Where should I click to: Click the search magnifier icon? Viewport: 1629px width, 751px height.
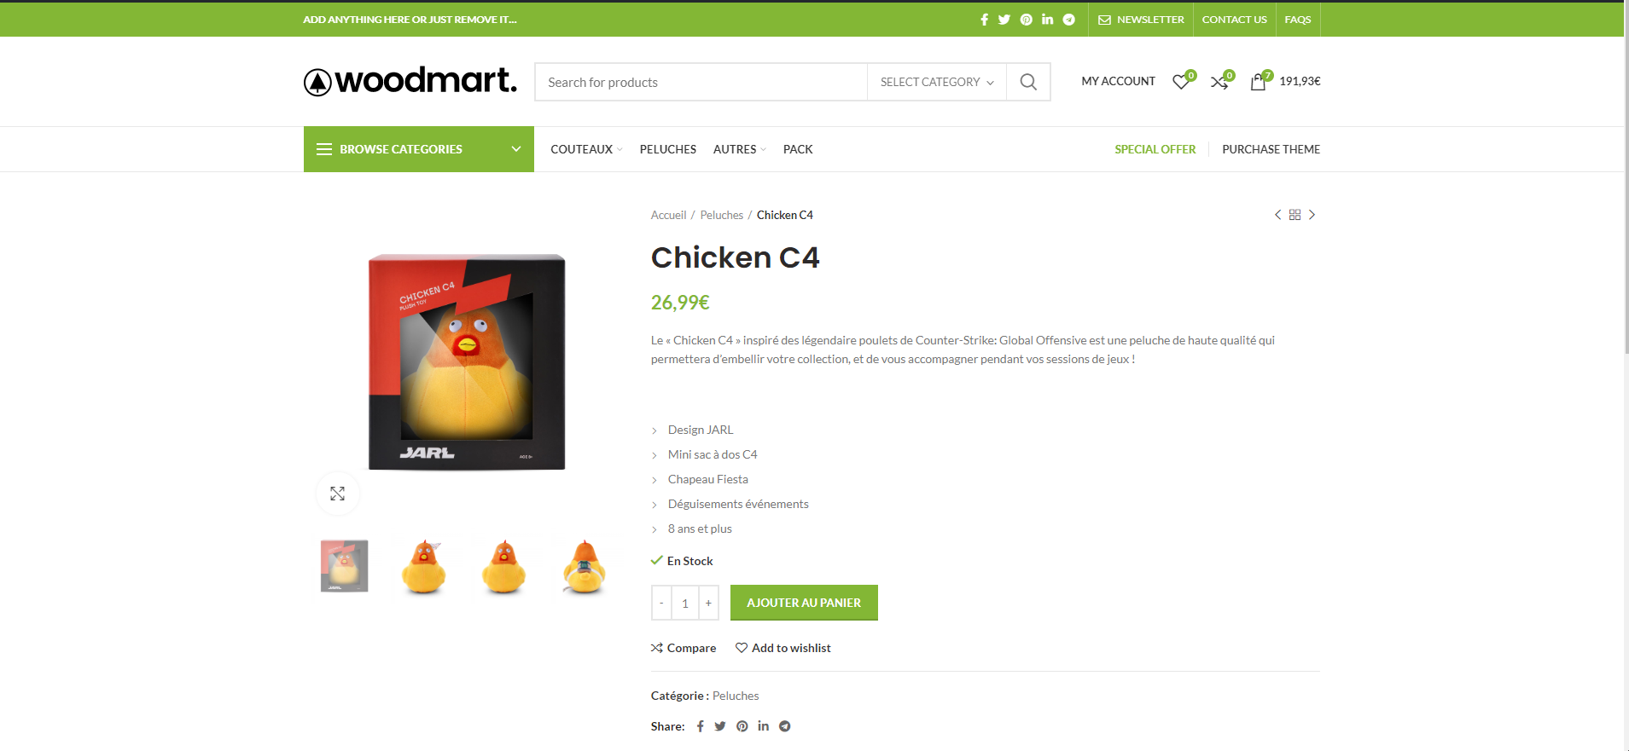[1028, 82]
